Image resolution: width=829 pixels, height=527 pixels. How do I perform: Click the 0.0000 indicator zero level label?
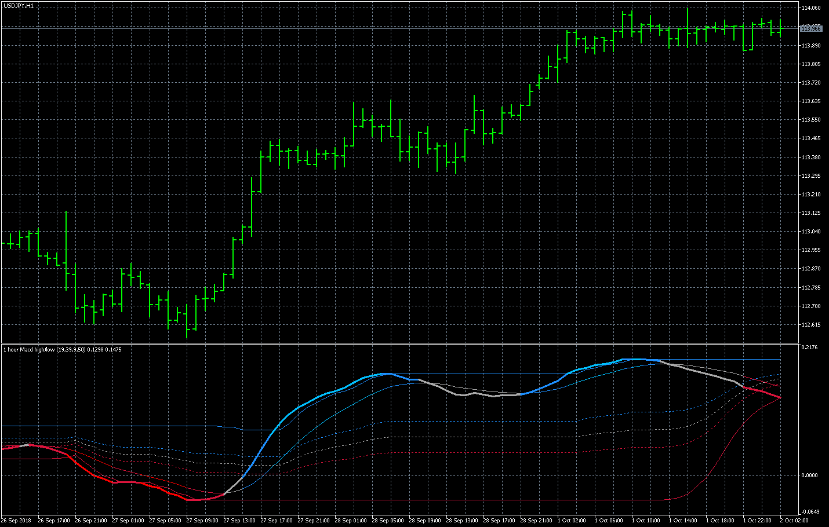[809, 475]
